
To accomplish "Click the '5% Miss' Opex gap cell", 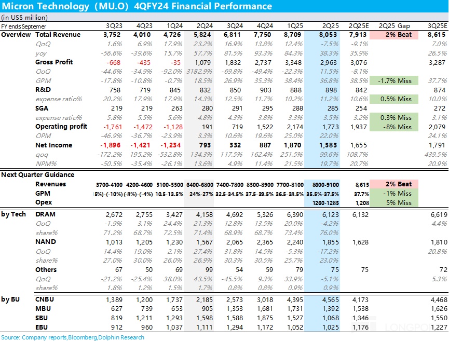I will (394, 203).
